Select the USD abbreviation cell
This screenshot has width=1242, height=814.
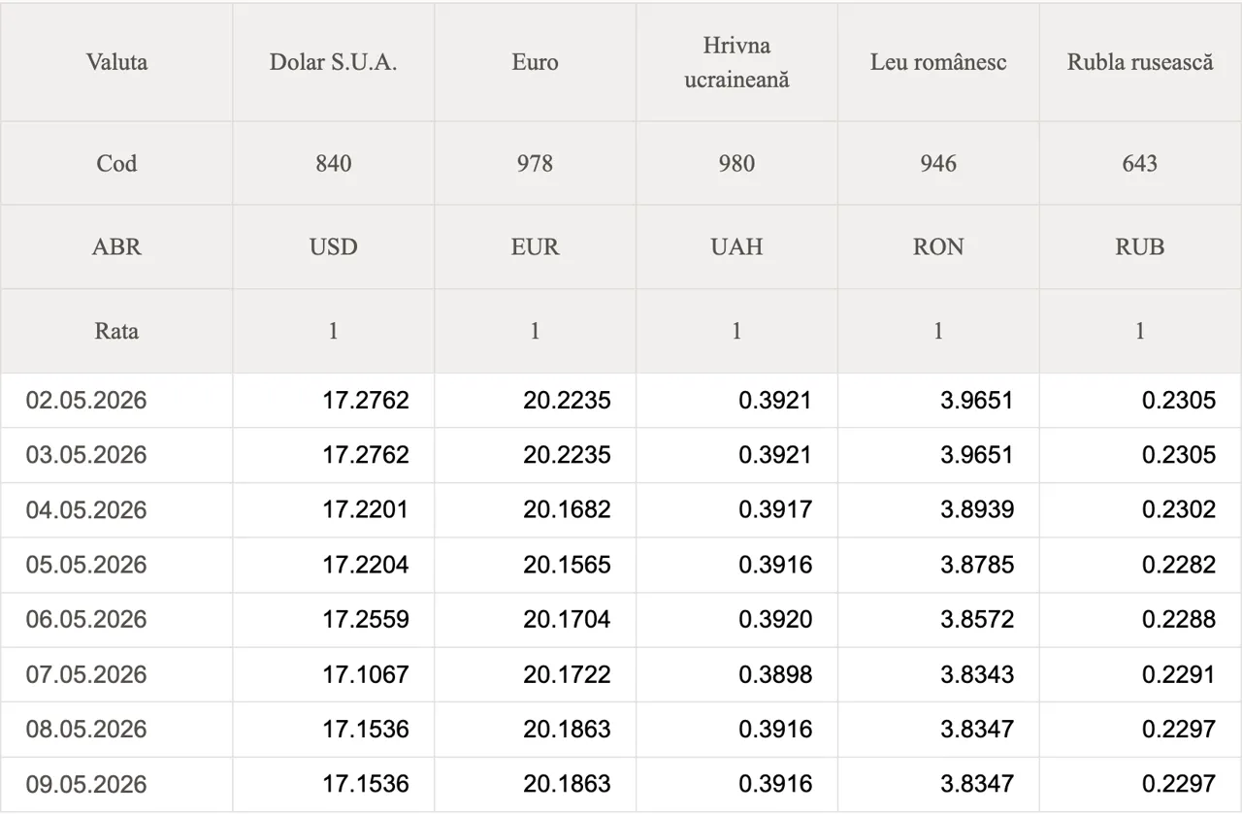click(333, 246)
